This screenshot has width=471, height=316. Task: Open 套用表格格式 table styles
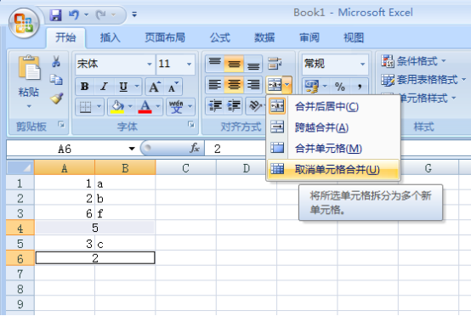click(423, 80)
